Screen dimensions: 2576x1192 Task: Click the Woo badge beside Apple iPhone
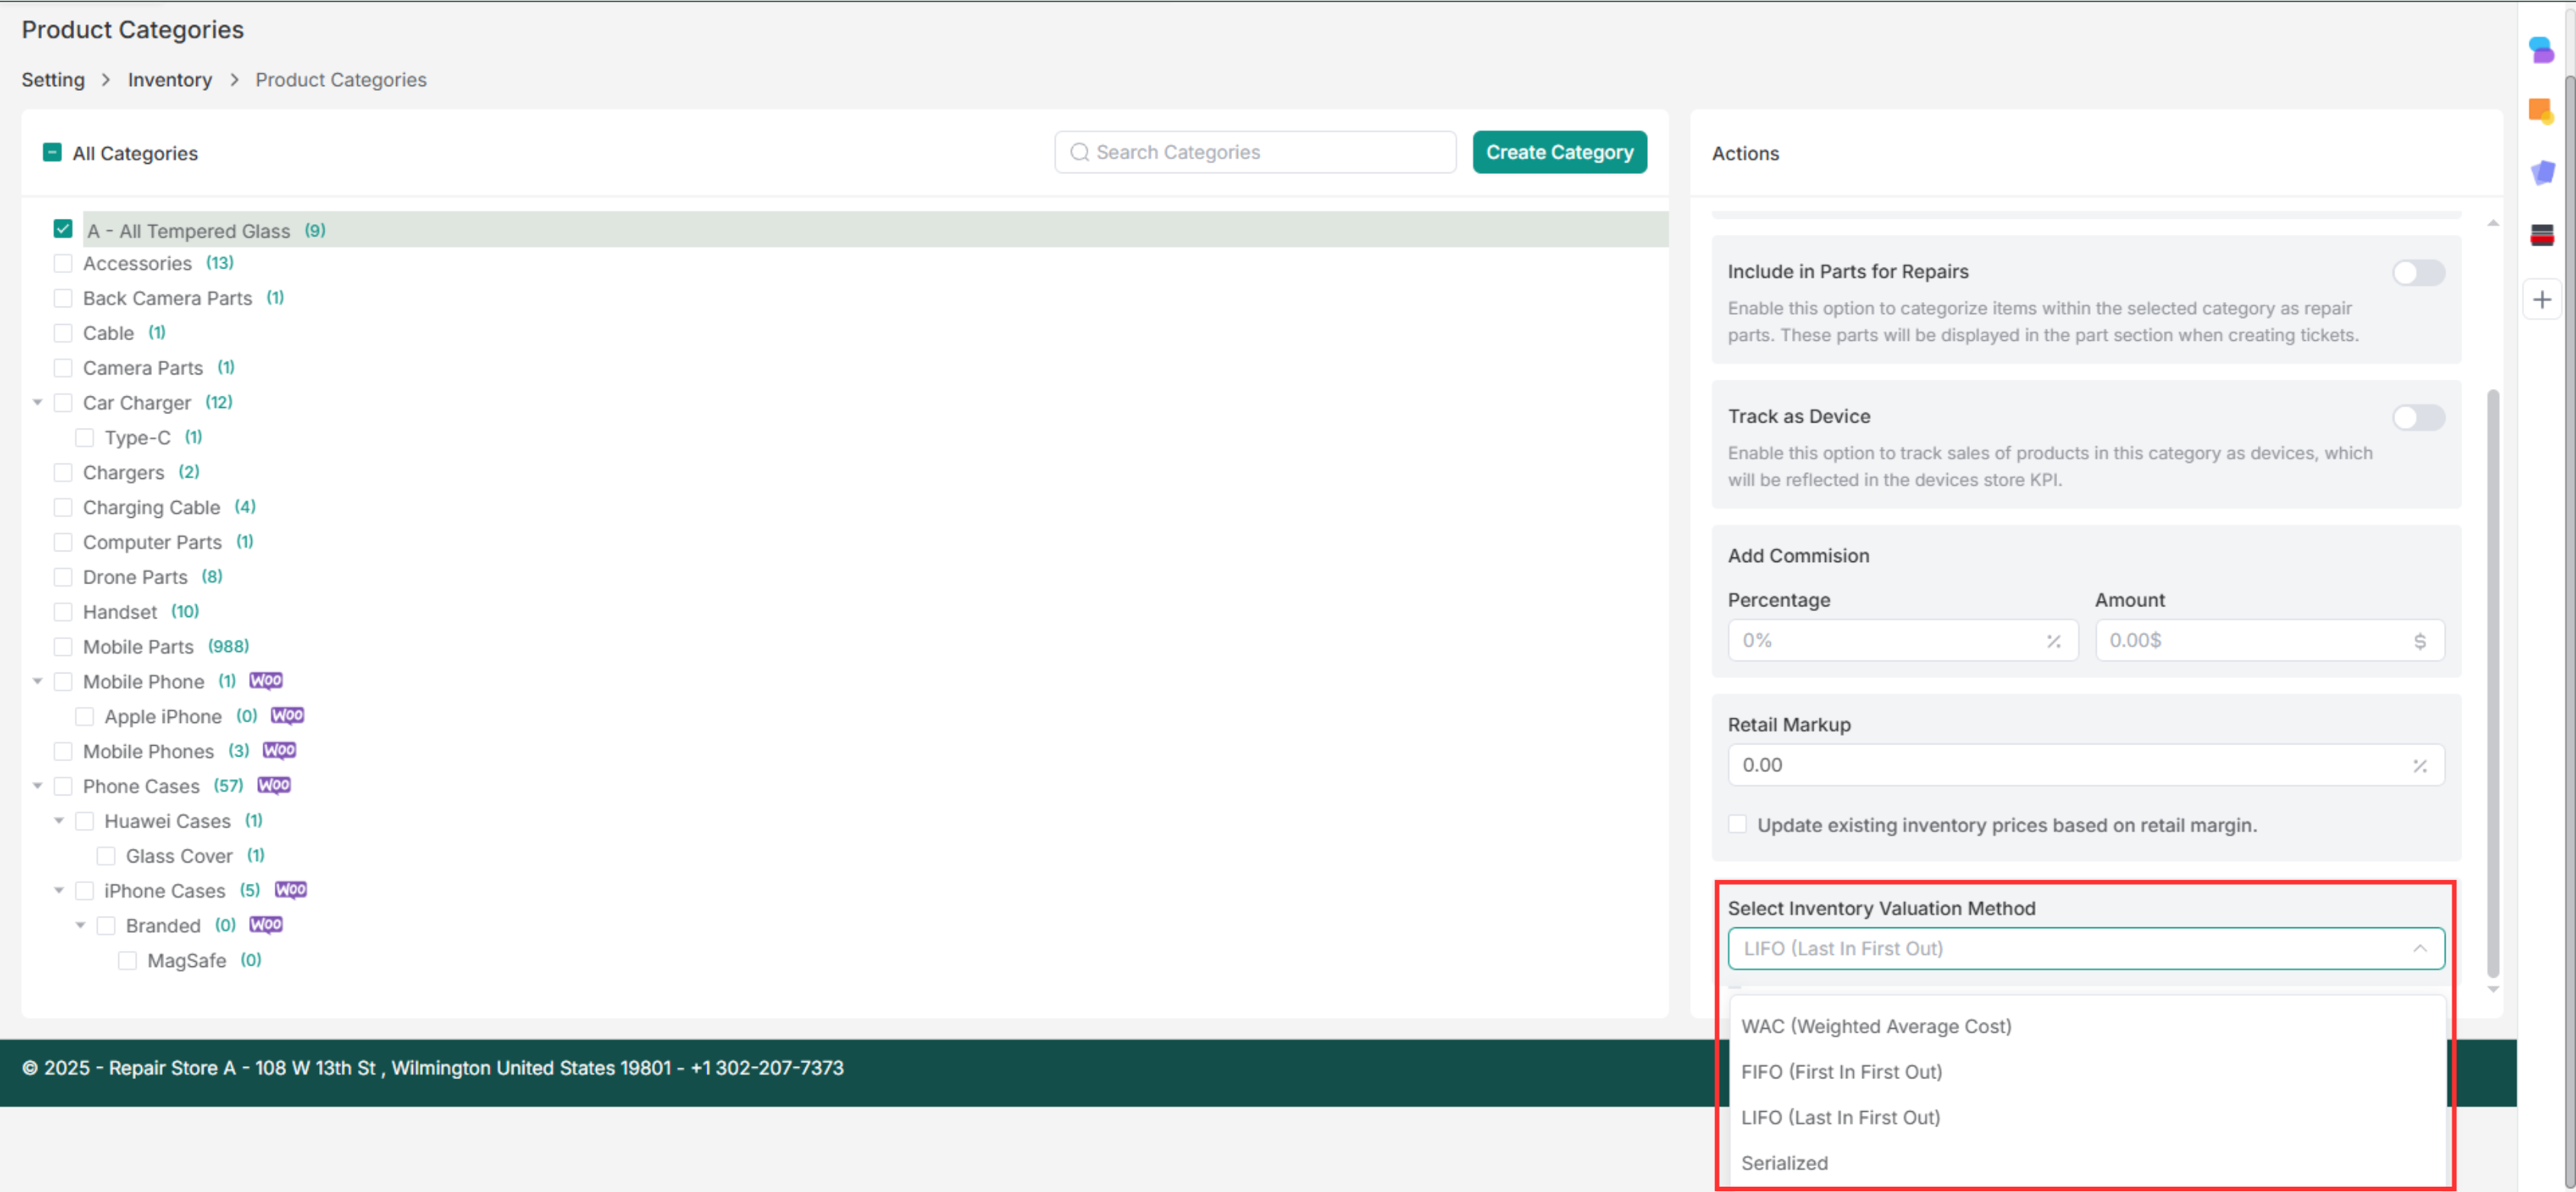pos(288,715)
